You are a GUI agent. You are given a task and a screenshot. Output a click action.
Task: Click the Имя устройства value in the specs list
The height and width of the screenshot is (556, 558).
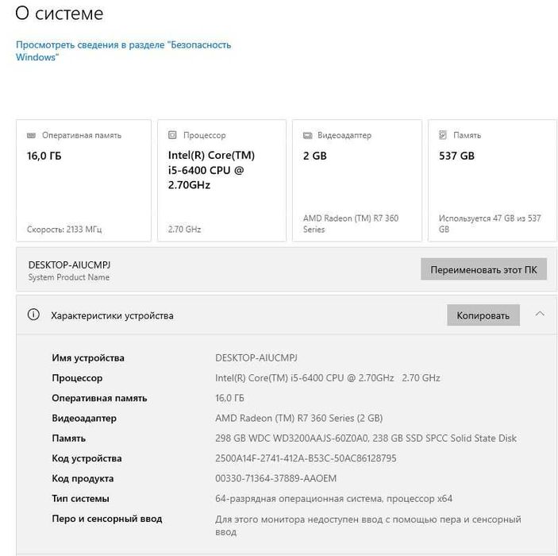[256, 357]
